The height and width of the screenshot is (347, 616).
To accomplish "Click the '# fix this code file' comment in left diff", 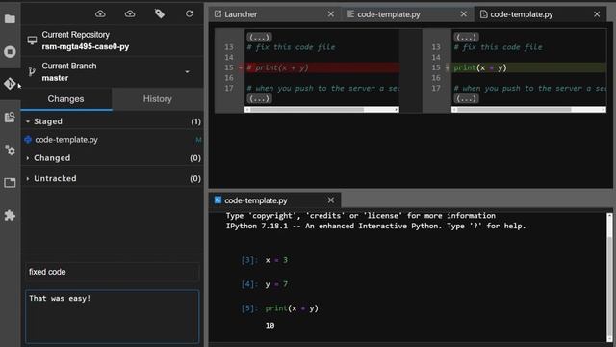I will point(291,47).
